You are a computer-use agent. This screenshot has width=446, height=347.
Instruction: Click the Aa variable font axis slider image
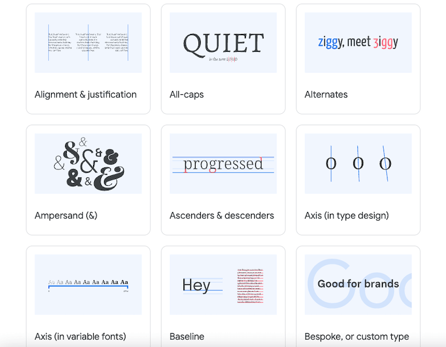pos(88,284)
